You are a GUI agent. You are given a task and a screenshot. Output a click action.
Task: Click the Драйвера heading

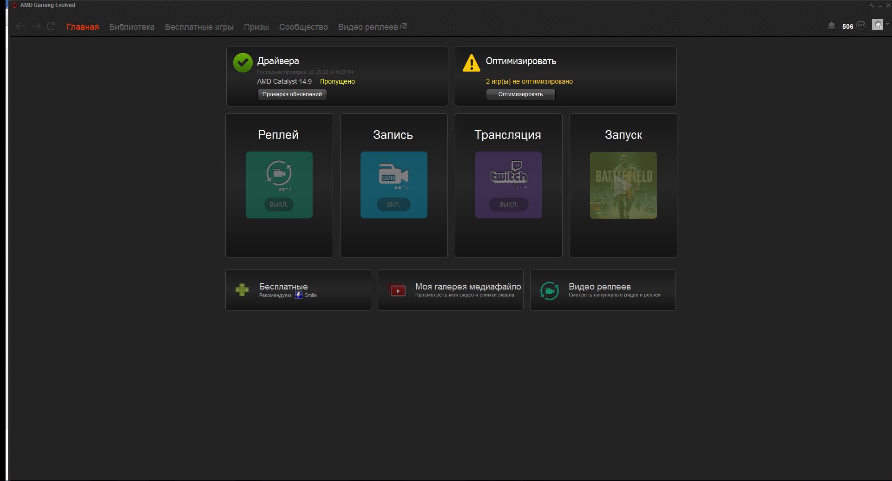coord(278,61)
